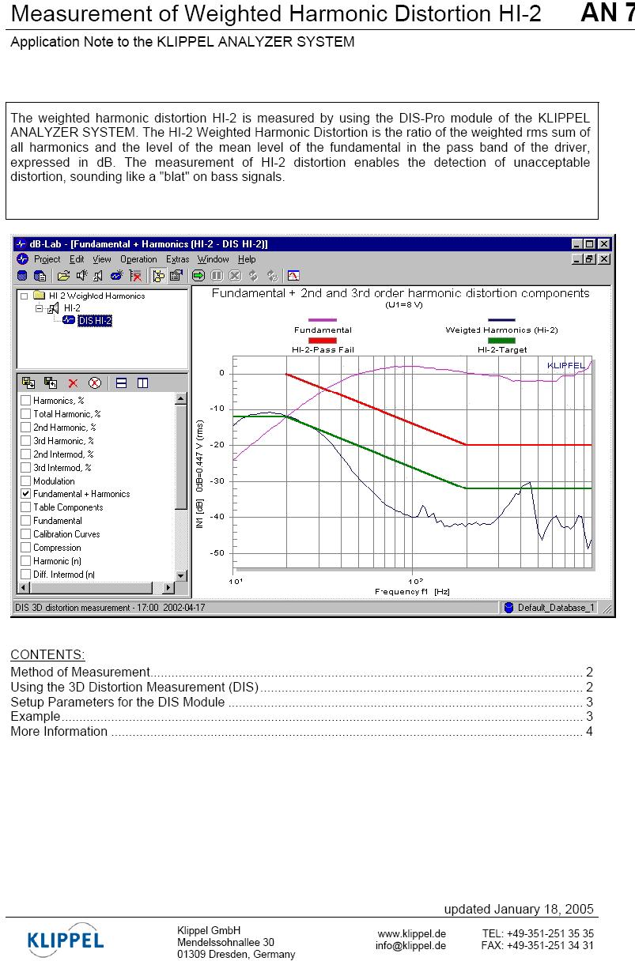Enable the Calibration Curves checkbox
The height and width of the screenshot is (961, 635).
click(x=26, y=534)
